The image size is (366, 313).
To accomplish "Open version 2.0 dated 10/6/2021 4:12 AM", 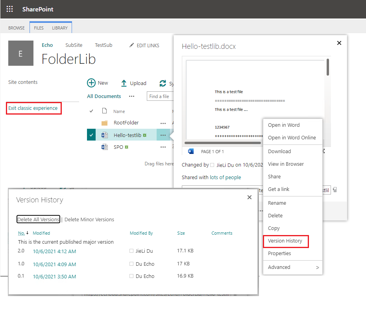I will point(54,252).
